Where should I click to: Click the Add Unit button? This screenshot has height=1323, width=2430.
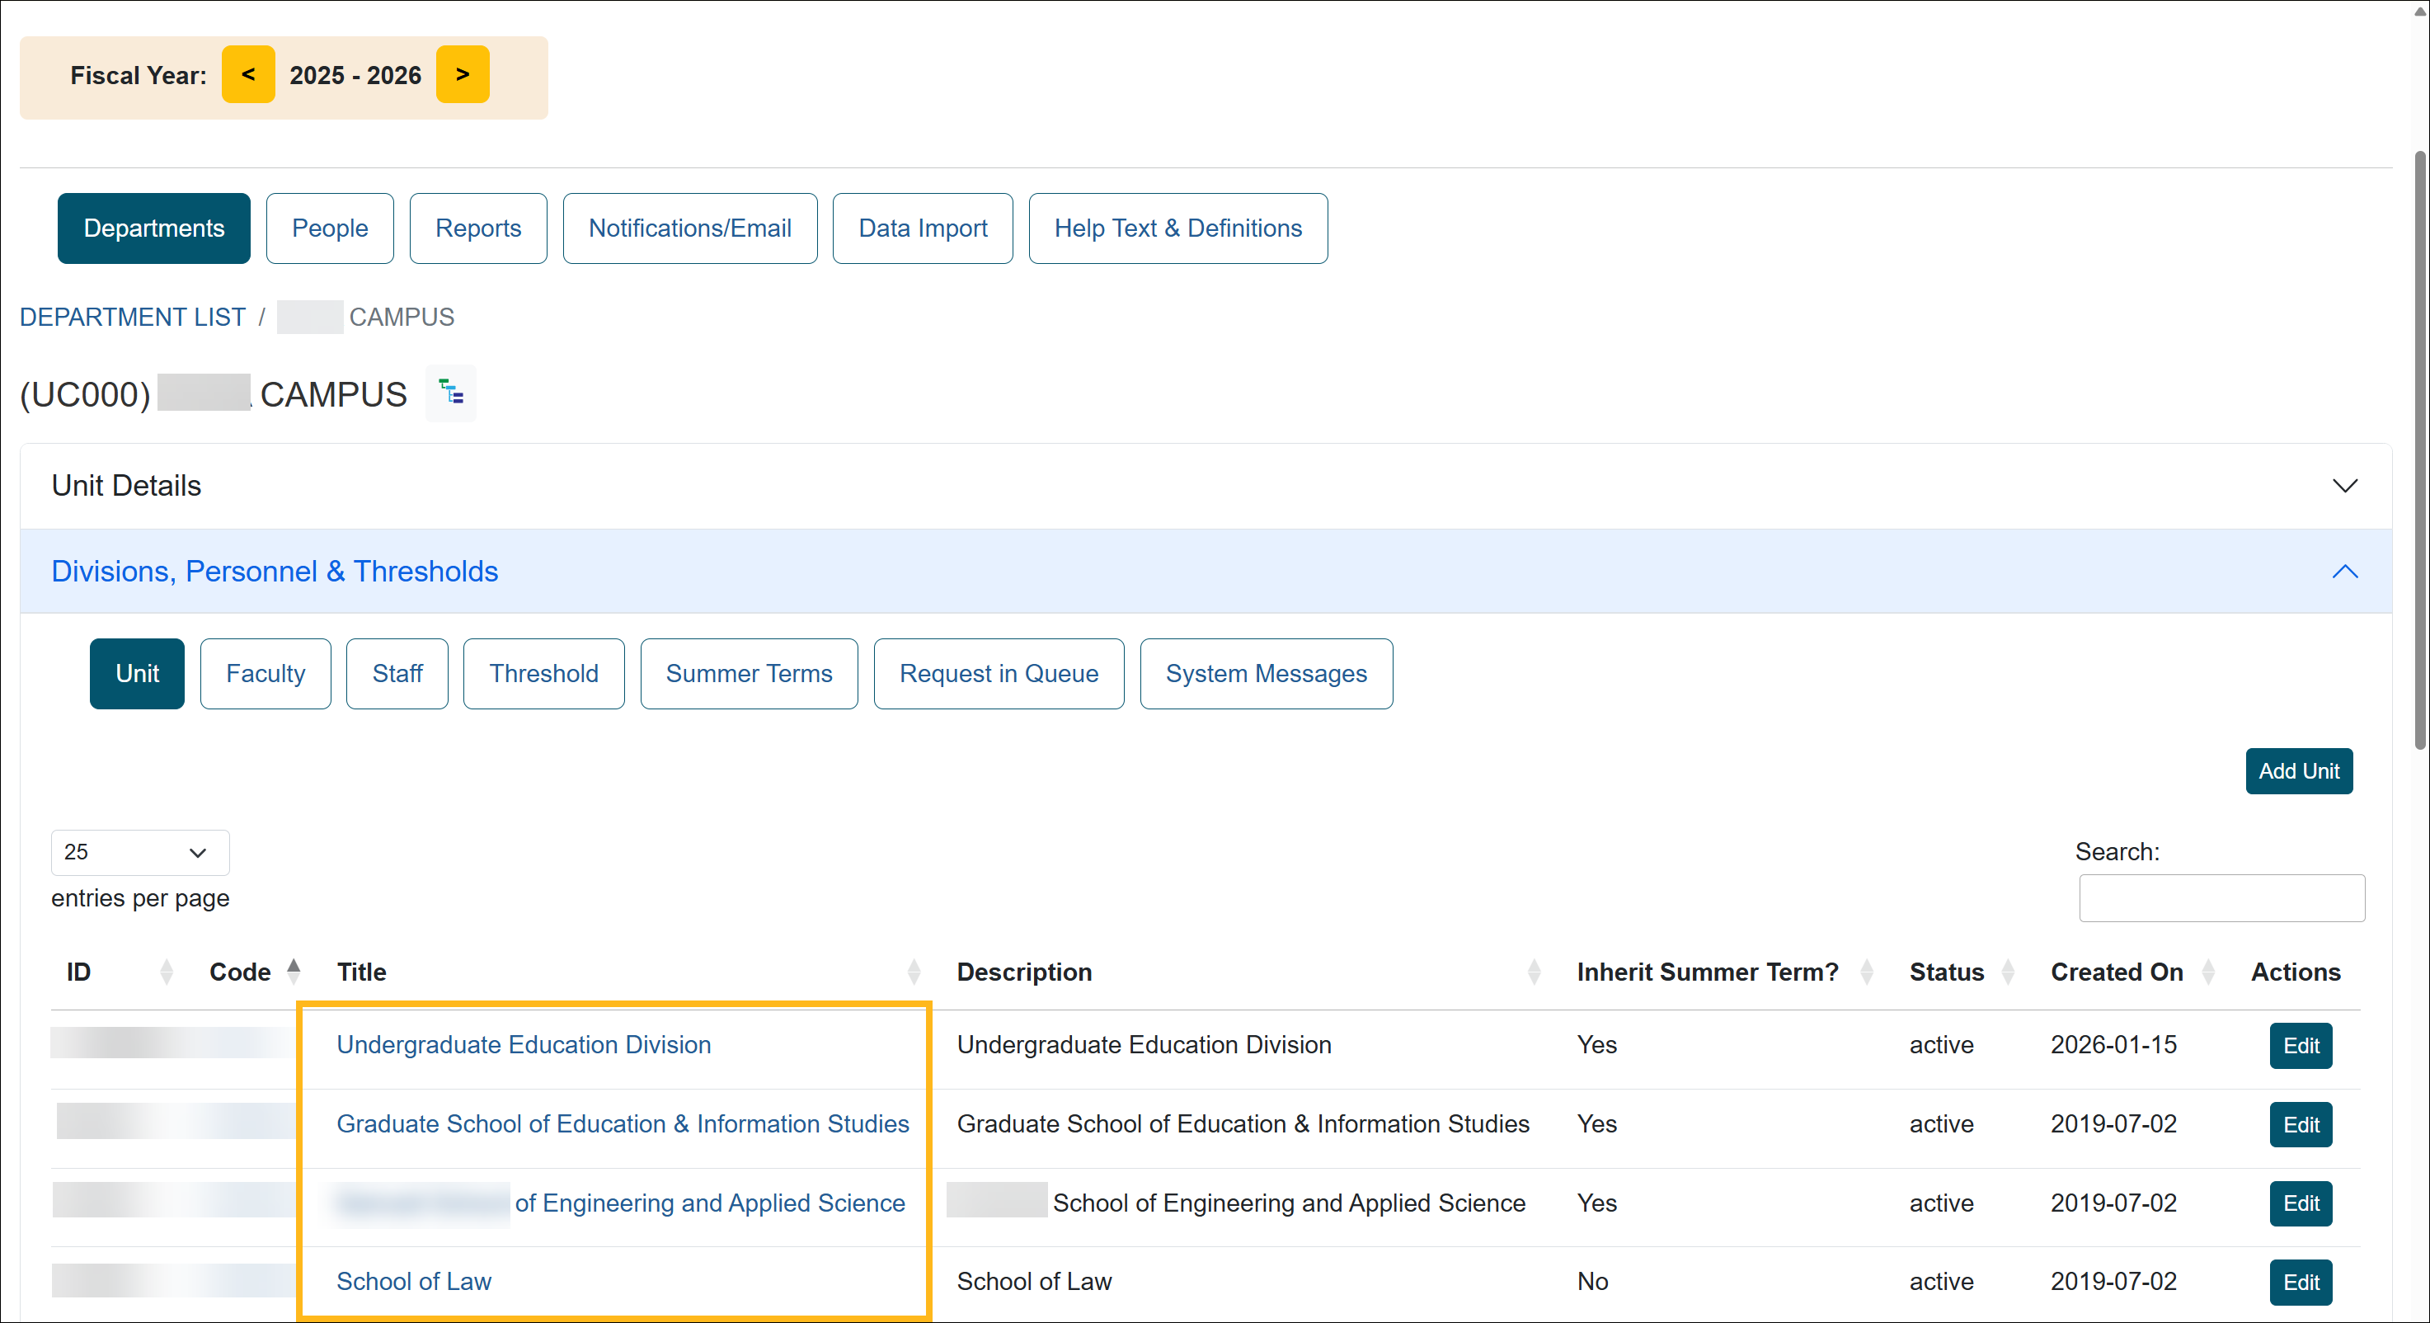2298,771
